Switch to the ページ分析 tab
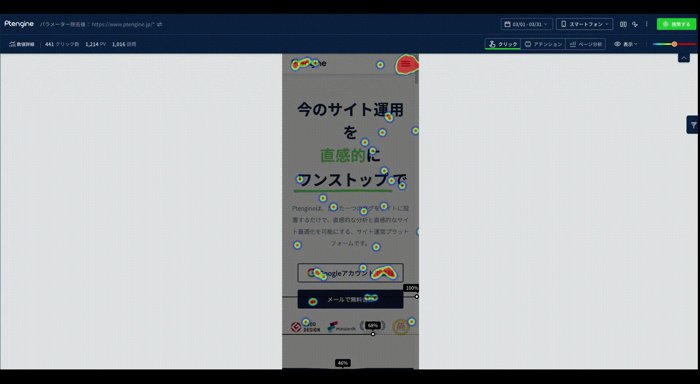The width and height of the screenshot is (700, 384). pyautogui.click(x=585, y=44)
